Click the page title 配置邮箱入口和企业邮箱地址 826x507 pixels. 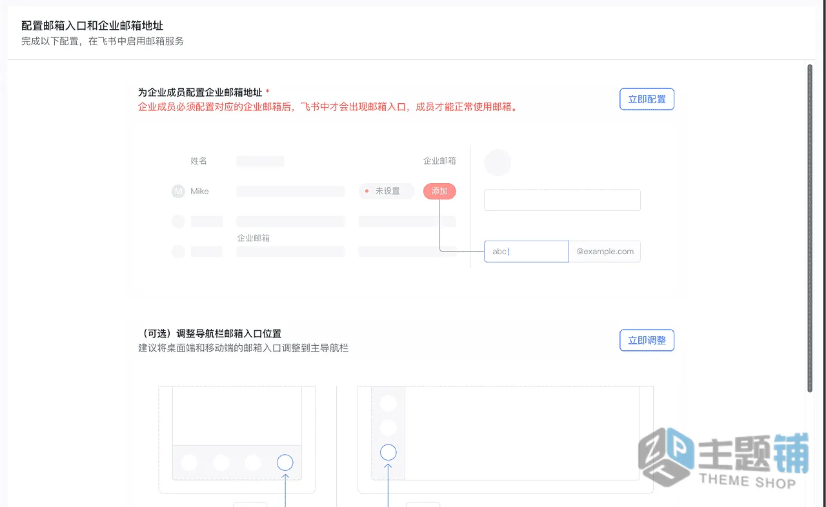tap(92, 26)
